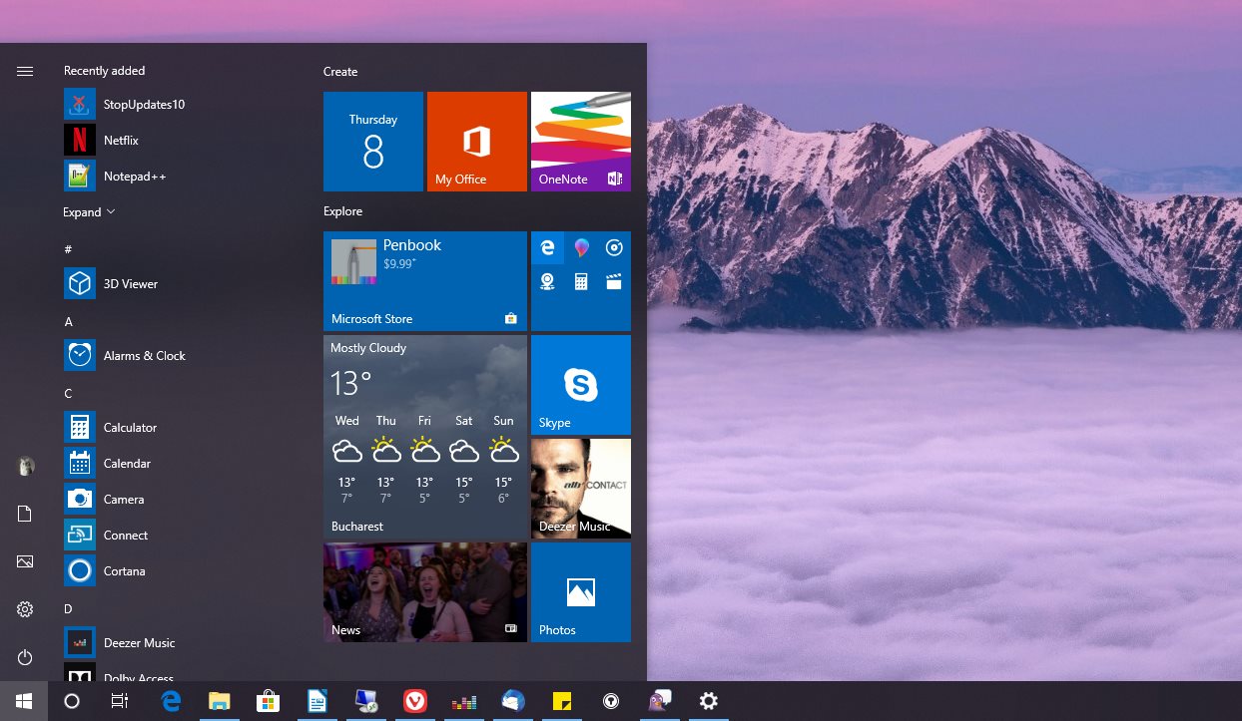The width and height of the screenshot is (1242, 721).
Task: Open the Deezer Music live tile
Action: pos(581,489)
